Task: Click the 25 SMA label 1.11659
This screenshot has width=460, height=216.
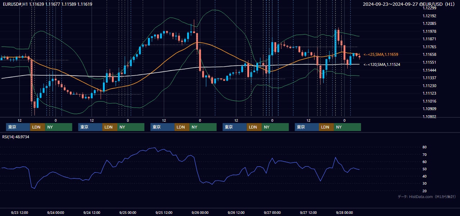Action: (x=381, y=54)
